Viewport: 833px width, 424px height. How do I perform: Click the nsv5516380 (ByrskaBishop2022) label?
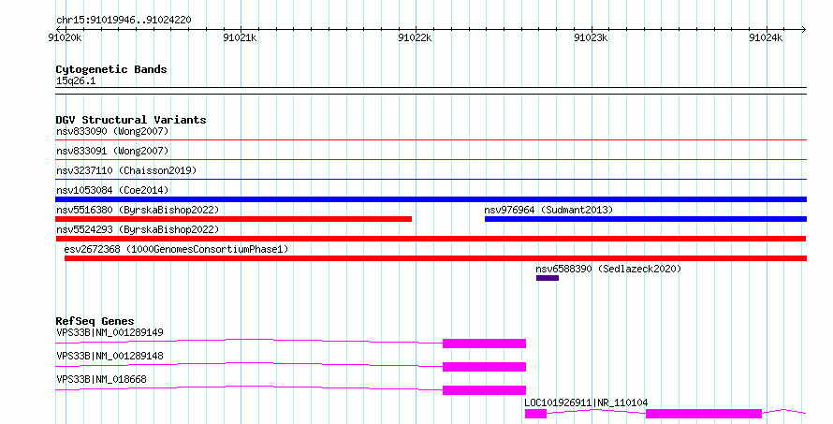click(x=138, y=210)
